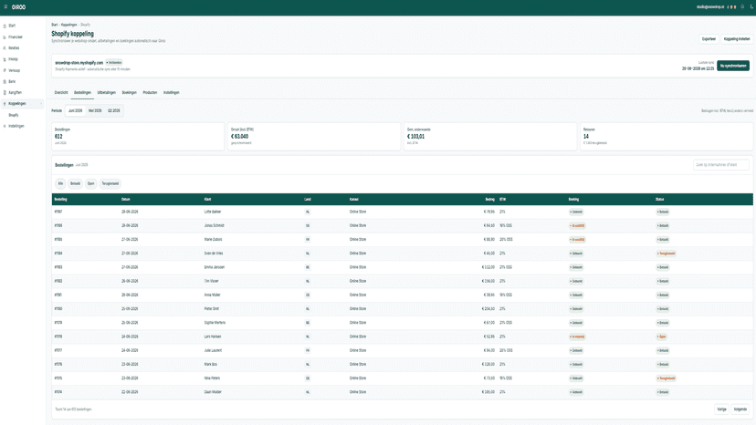Click customer name Sven de Vries

click(x=214, y=254)
